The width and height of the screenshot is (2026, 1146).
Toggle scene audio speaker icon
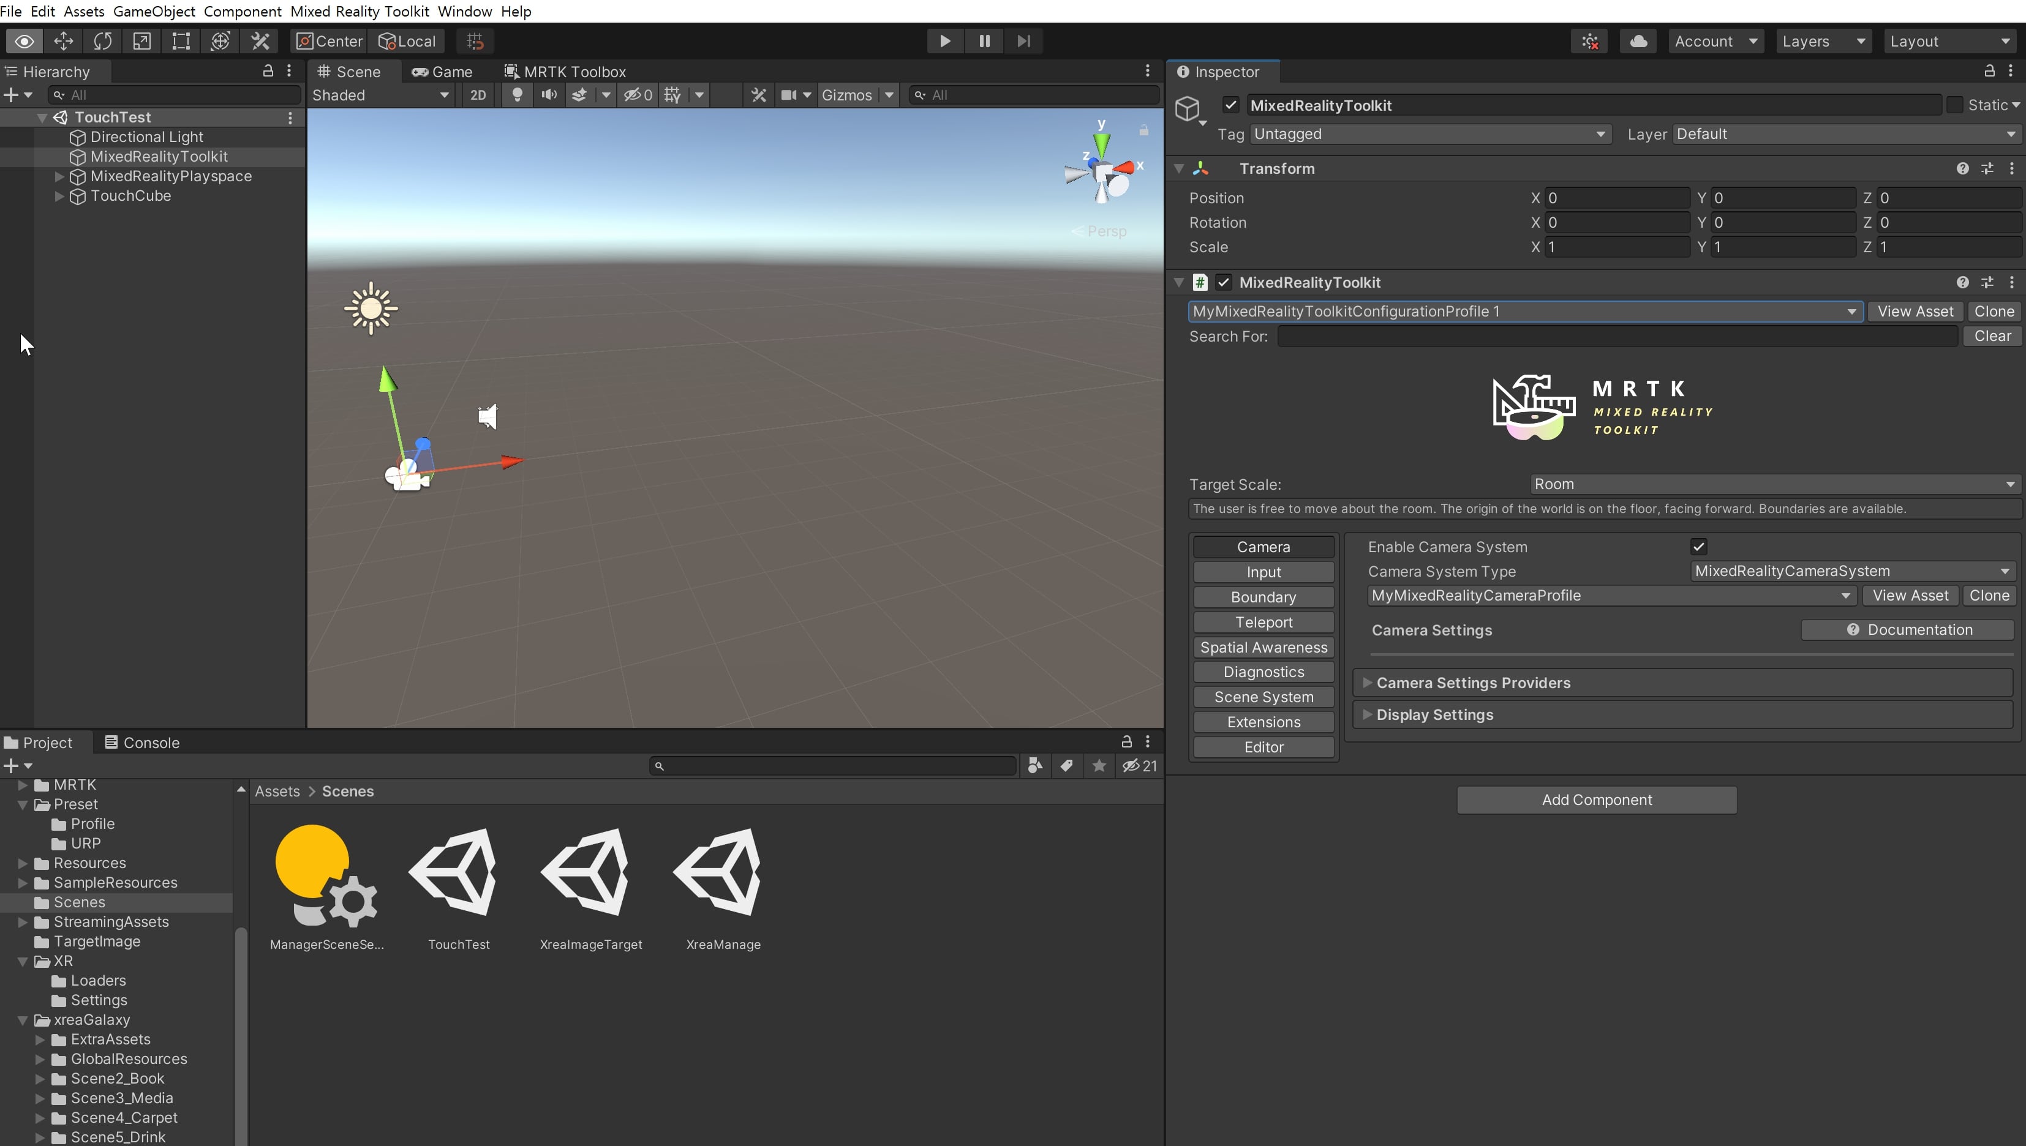(x=549, y=94)
